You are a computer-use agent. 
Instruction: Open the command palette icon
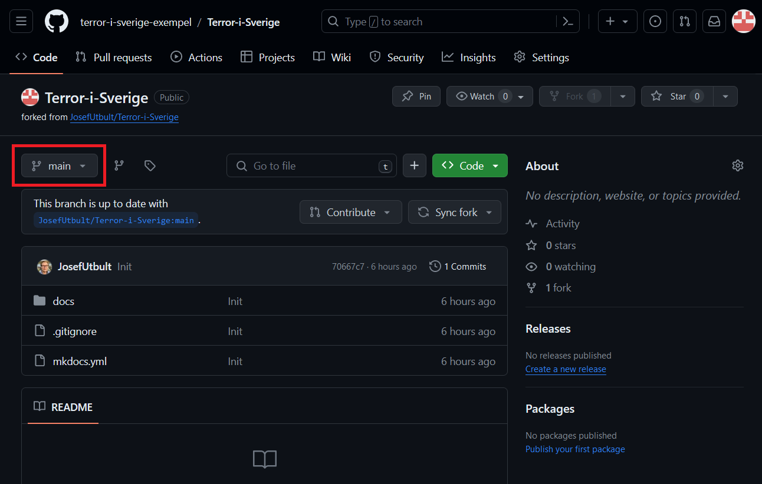568,22
